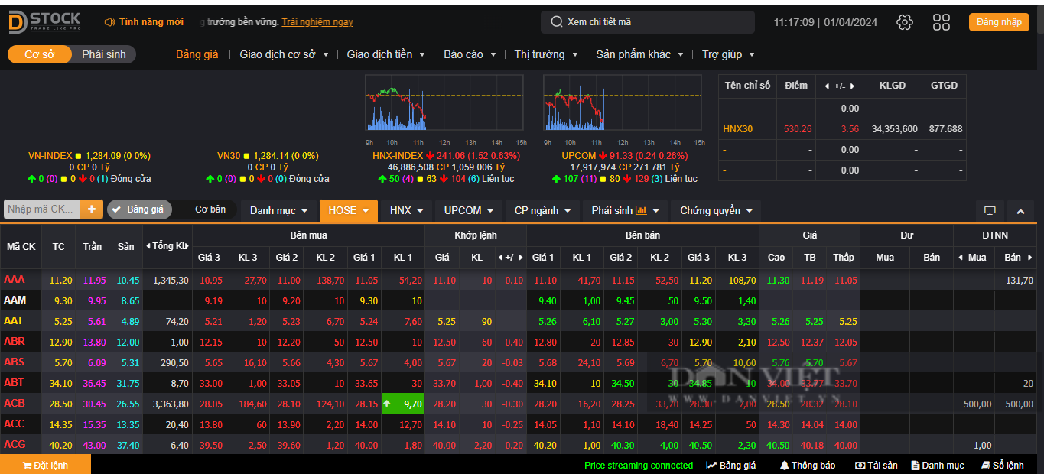Click Tính năng mới label
This screenshot has height=474, width=1044.
click(151, 22)
